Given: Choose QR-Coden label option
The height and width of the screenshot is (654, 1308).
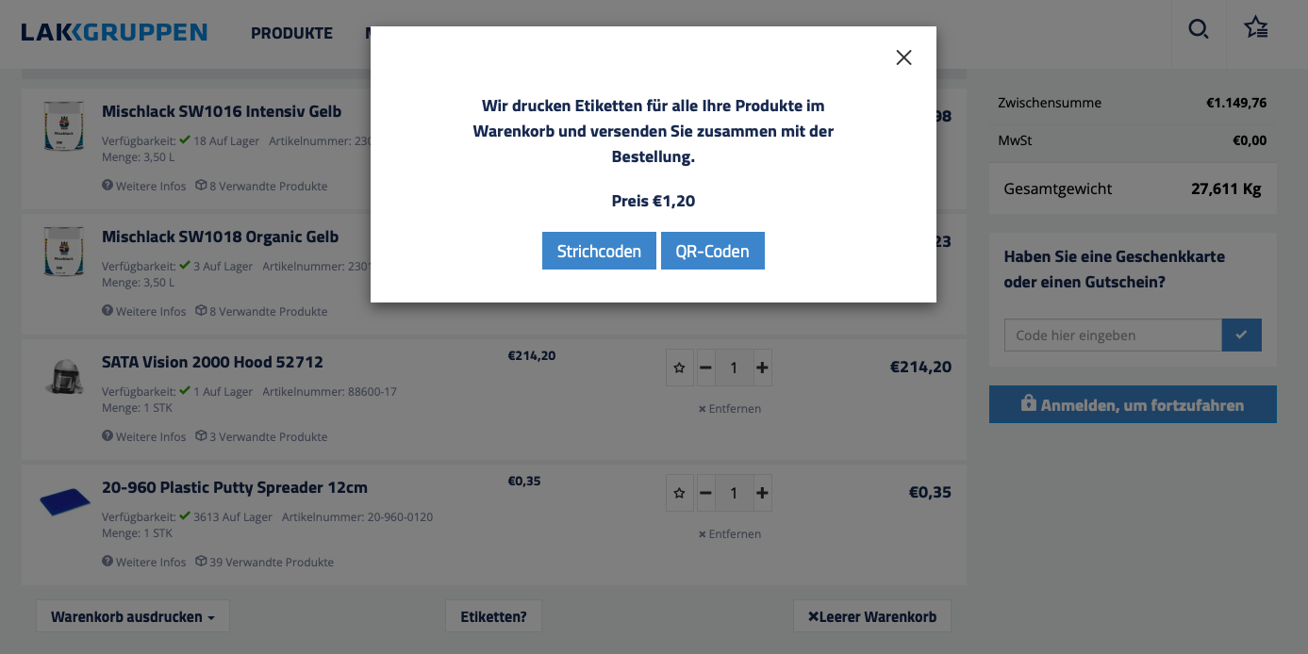Looking at the screenshot, I should click(712, 252).
